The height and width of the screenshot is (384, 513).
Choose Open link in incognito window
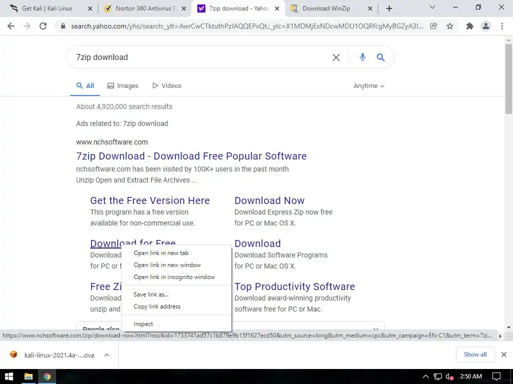(x=176, y=277)
